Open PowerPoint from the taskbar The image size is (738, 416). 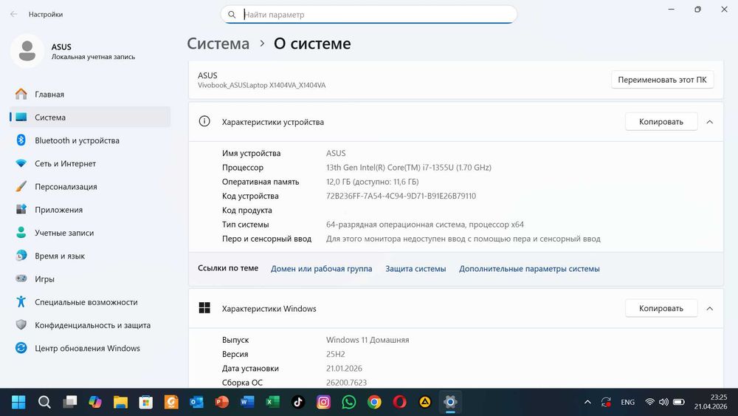pos(221,402)
